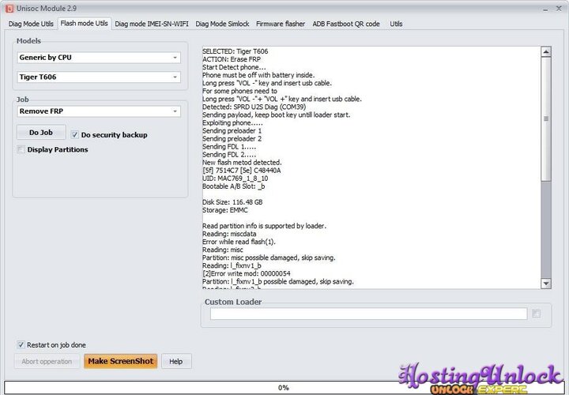The width and height of the screenshot is (569, 395).
Task: Click log line 'Detected: SPRD U2S Diag (COM39)'
Action: tap(254, 107)
